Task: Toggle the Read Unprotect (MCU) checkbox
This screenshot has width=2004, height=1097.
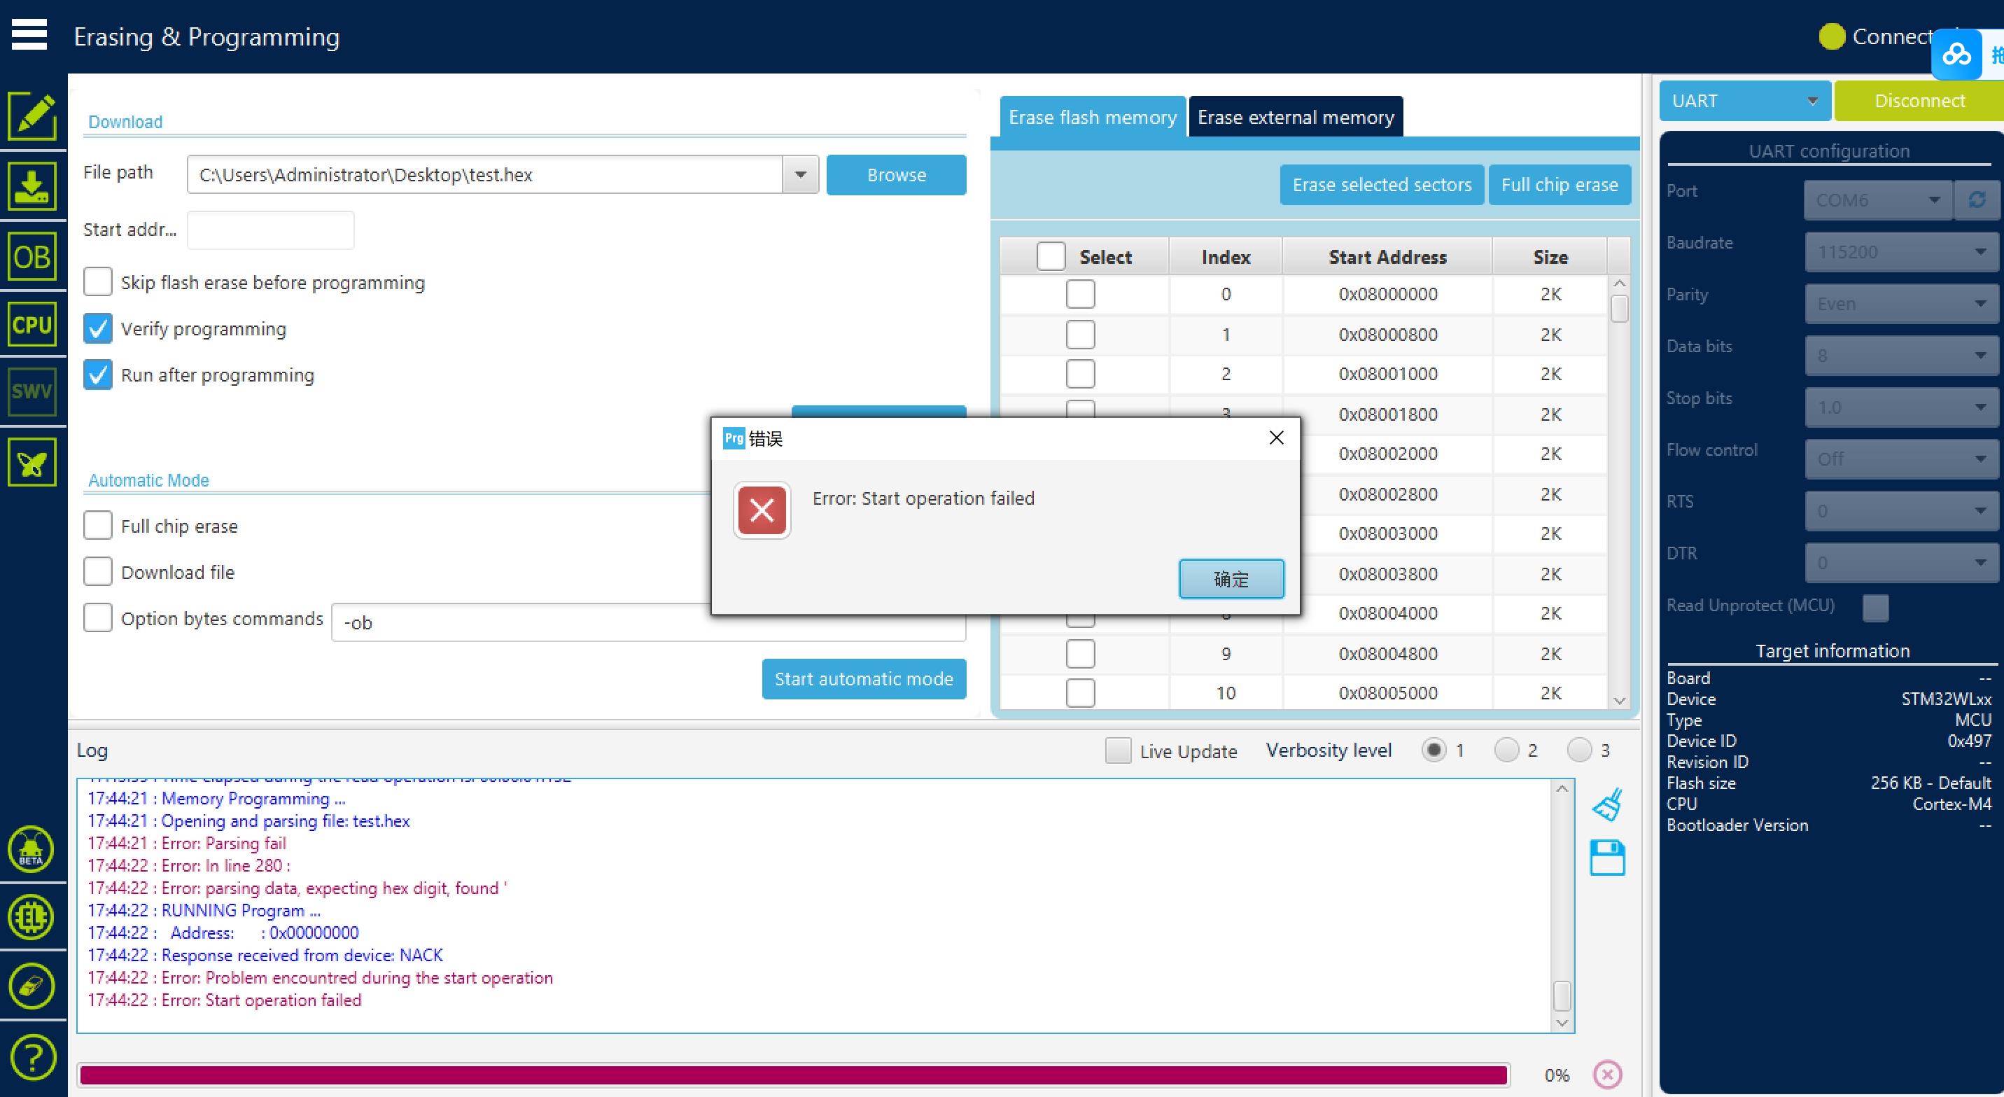Action: pyautogui.click(x=1876, y=607)
